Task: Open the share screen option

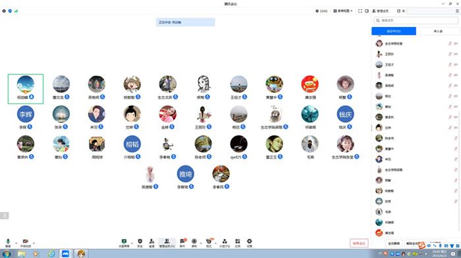Action: (x=124, y=243)
